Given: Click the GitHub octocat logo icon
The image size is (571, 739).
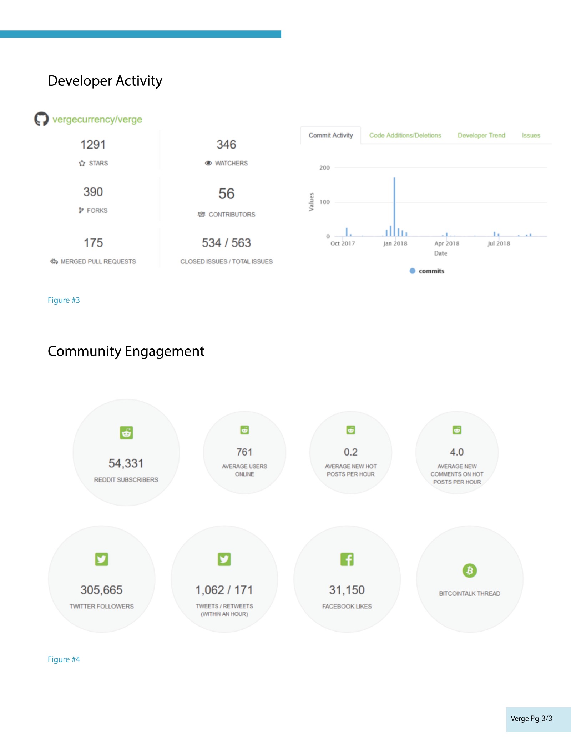Looking at the screenshot, I should 41,119.
